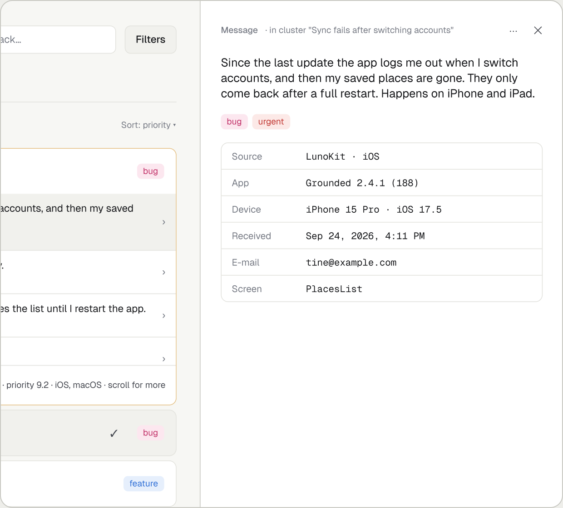The image size is (563, 508).
Task: Click the cluster name 'Sync fails after switching accounts'
Action: [x=381, y=30]
